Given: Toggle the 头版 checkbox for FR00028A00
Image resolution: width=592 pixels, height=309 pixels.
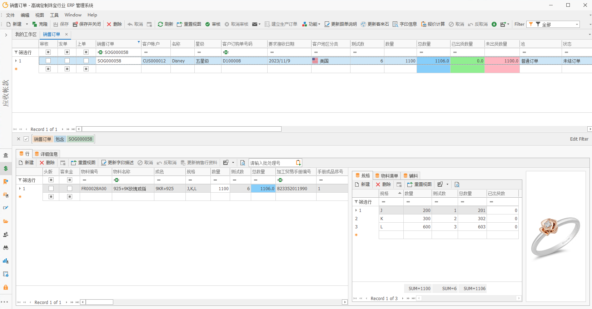Looking at the screenshot, I should pyautogui.click(x=51, y=188).
